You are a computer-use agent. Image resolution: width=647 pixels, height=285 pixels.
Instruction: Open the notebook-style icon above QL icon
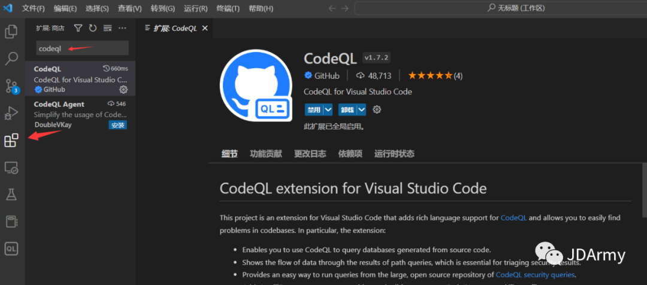click(11, 222)
